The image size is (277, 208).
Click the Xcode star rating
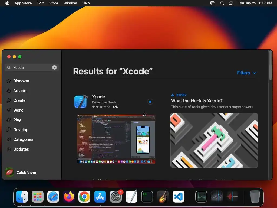(x=101, y=107)
